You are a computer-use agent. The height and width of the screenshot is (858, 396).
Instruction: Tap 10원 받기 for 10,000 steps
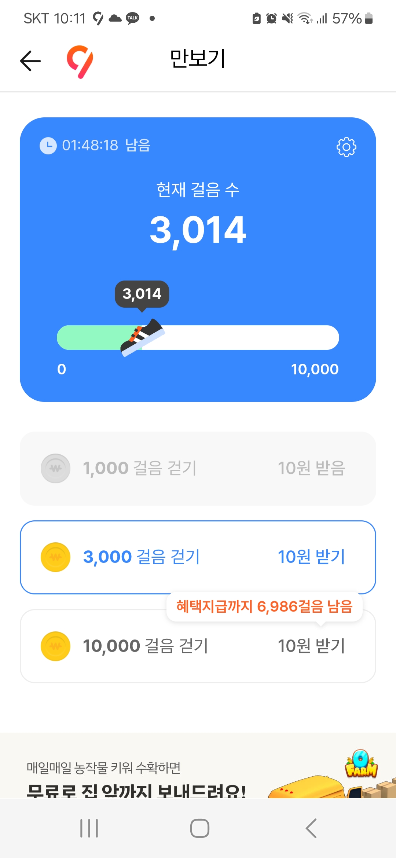311,646
